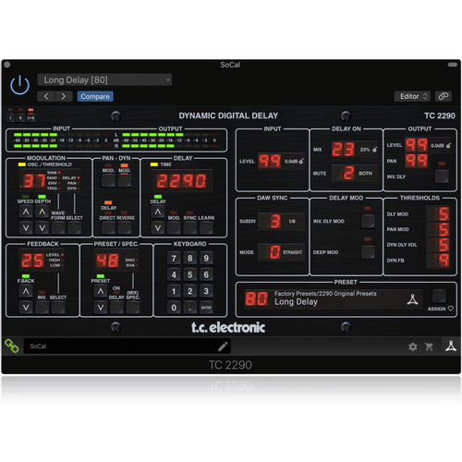Click modulation SELECT button

click(74, 227)
